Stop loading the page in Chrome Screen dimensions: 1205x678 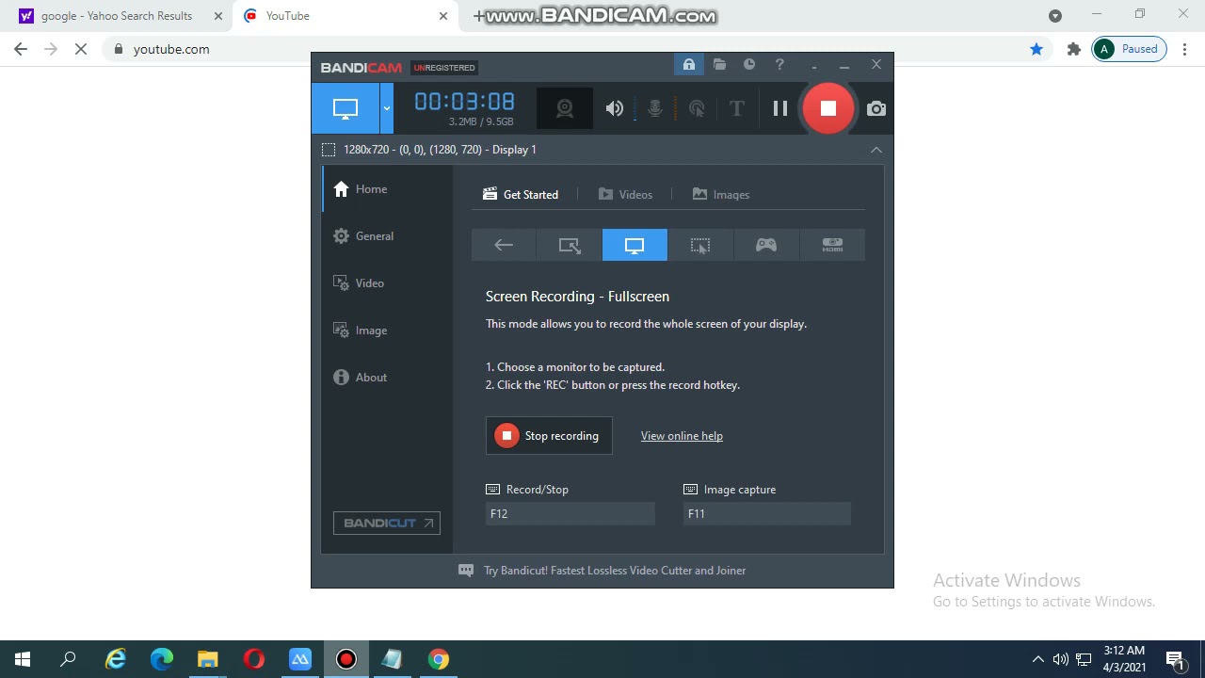pos(81,49)
